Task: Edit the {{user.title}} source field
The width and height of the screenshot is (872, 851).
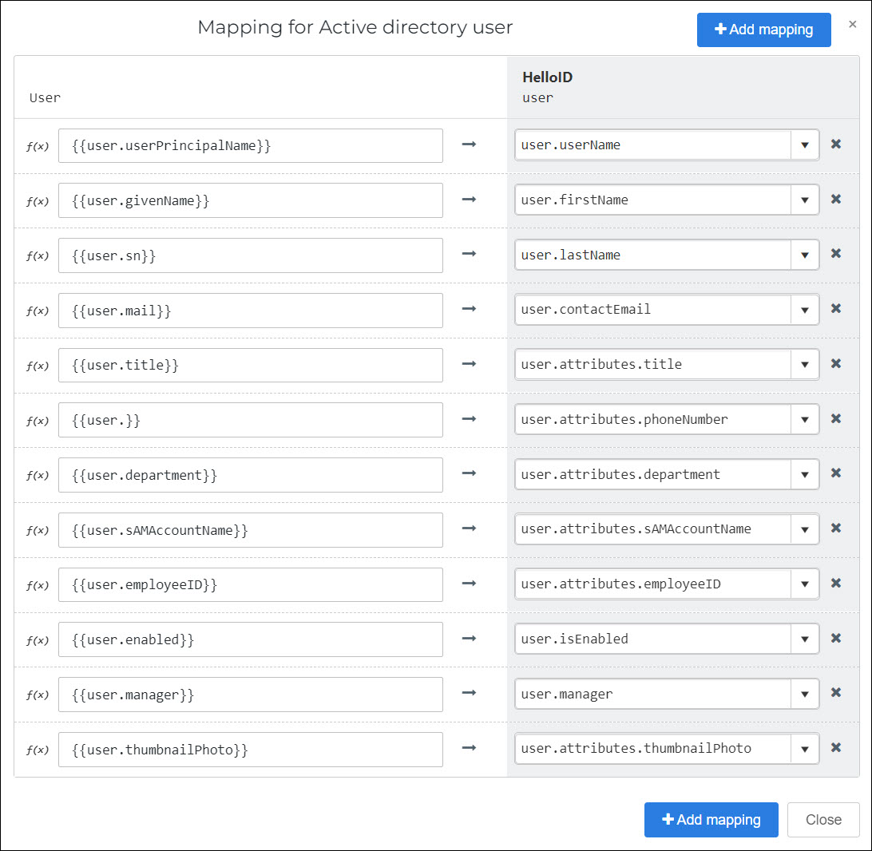Action: pos(250,365)
